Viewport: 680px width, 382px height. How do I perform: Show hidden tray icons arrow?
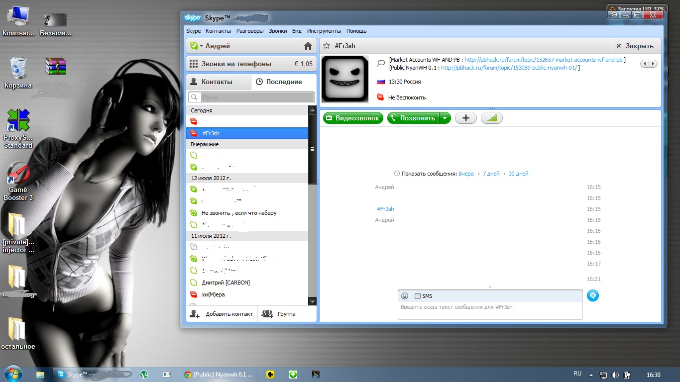click(x=591, y=375)
